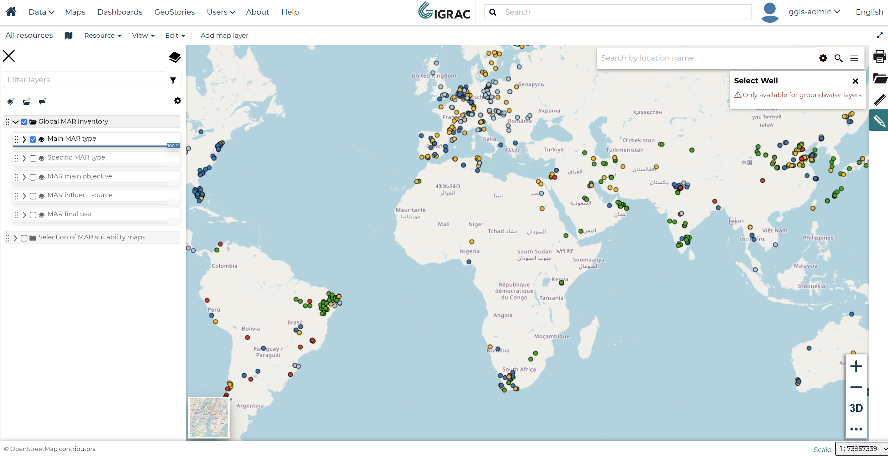Adjust the Main MAR type opacity slider

96,146
